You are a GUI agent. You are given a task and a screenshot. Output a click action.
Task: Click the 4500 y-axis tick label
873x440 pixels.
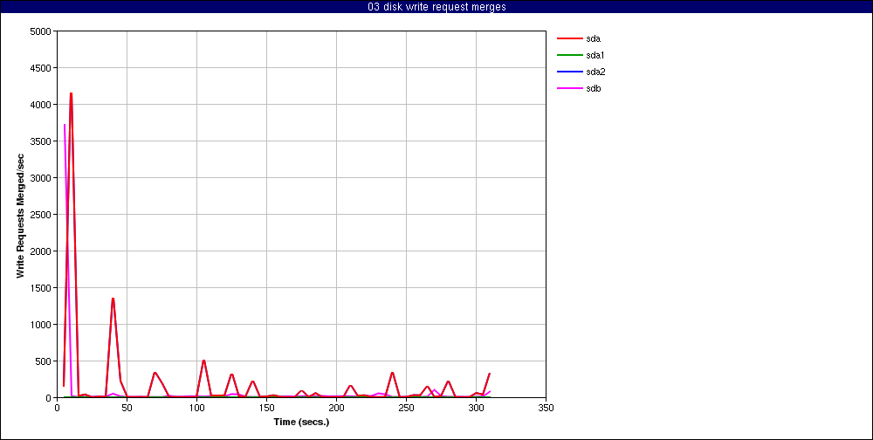pyautogui.click(x=41, y=68)
